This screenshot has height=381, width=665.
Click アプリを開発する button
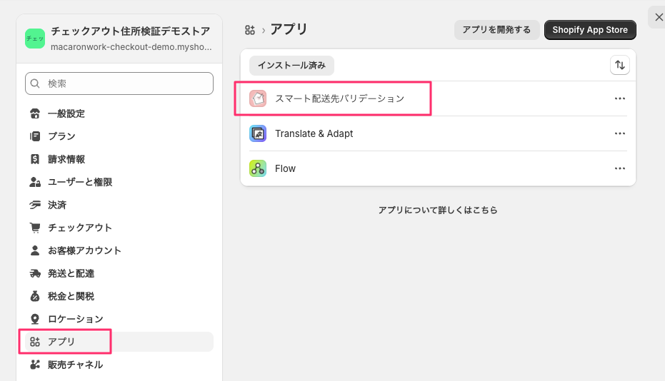click(x=496, y=29)
